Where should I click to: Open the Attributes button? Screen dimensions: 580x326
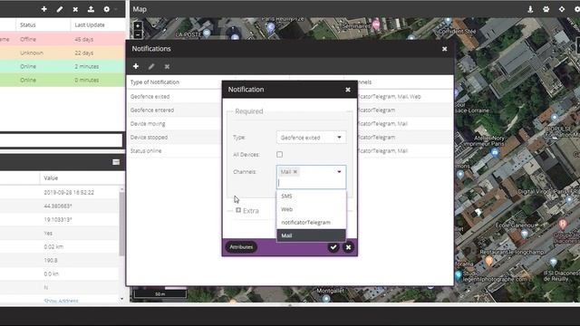241,247
